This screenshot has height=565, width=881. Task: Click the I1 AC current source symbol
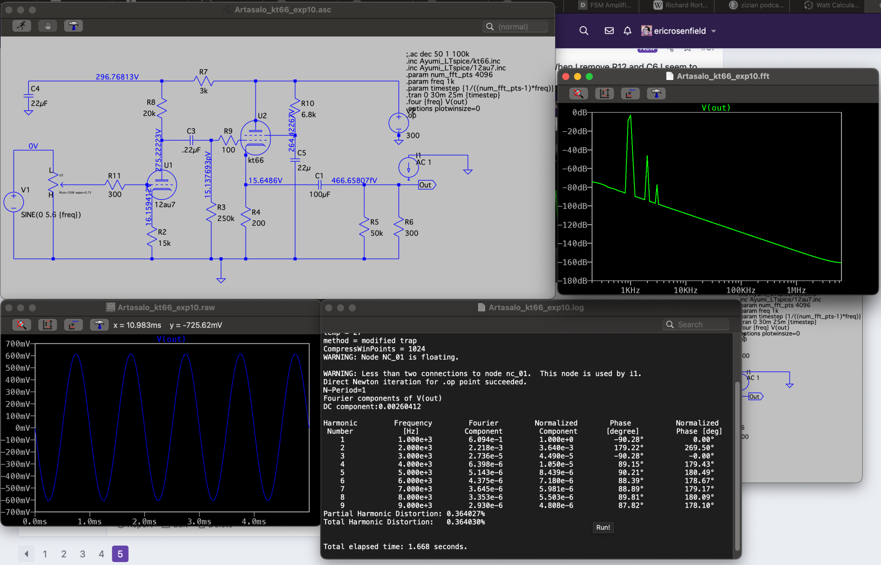(409, 168)
